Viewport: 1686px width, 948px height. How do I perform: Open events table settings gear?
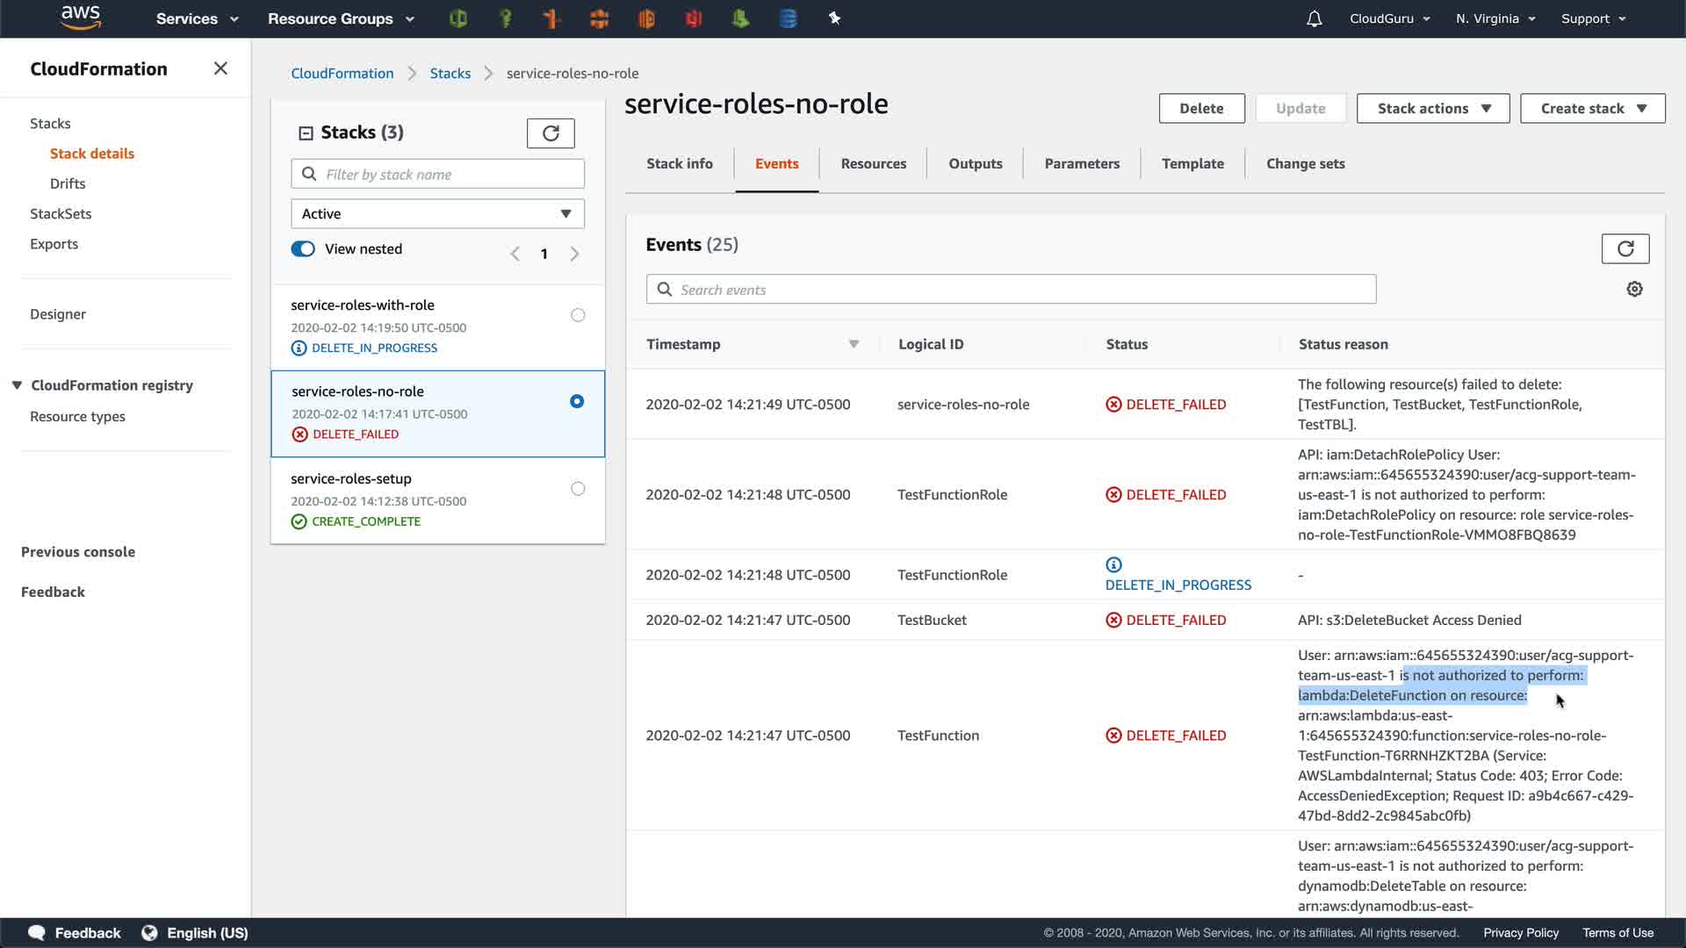point(1634,289)
